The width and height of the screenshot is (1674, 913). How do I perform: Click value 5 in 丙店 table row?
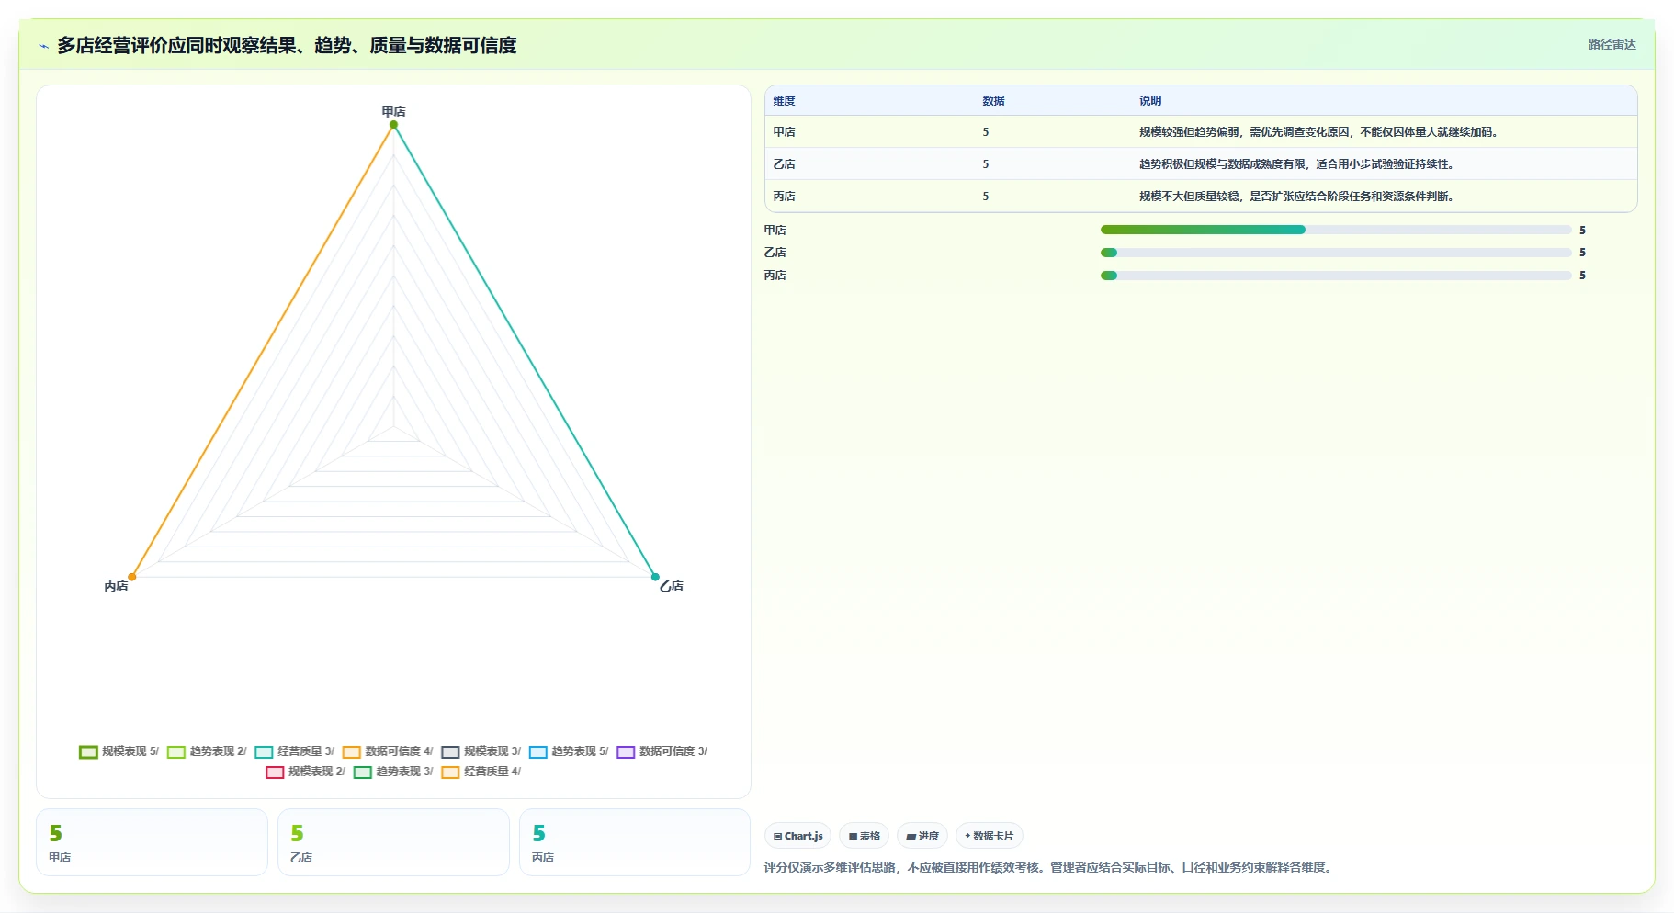[986, 197]
